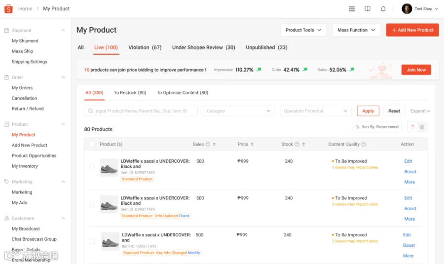Switch to the All products tab
The image size is (444, 264).
tap(81, 47)
